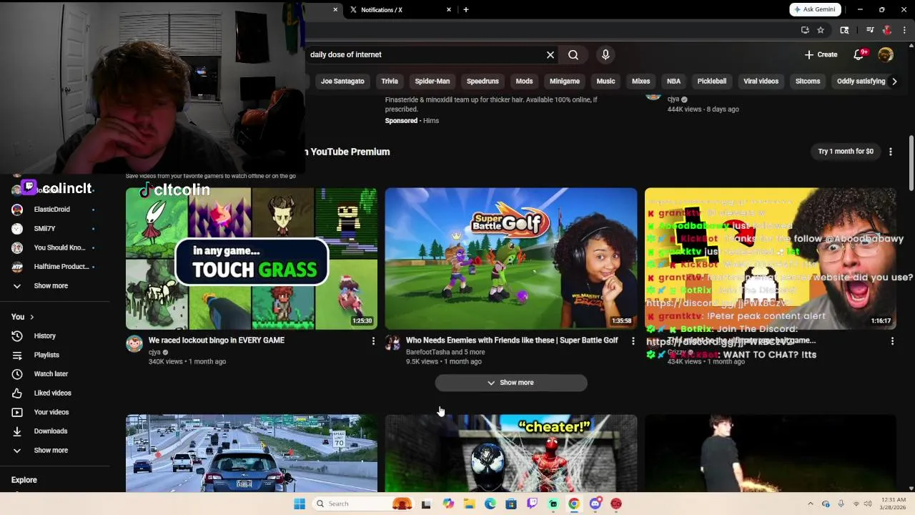Open Twitch from the Windows taskbar
The width and height of the screenshot is (915, 515).
click(532, 504)
